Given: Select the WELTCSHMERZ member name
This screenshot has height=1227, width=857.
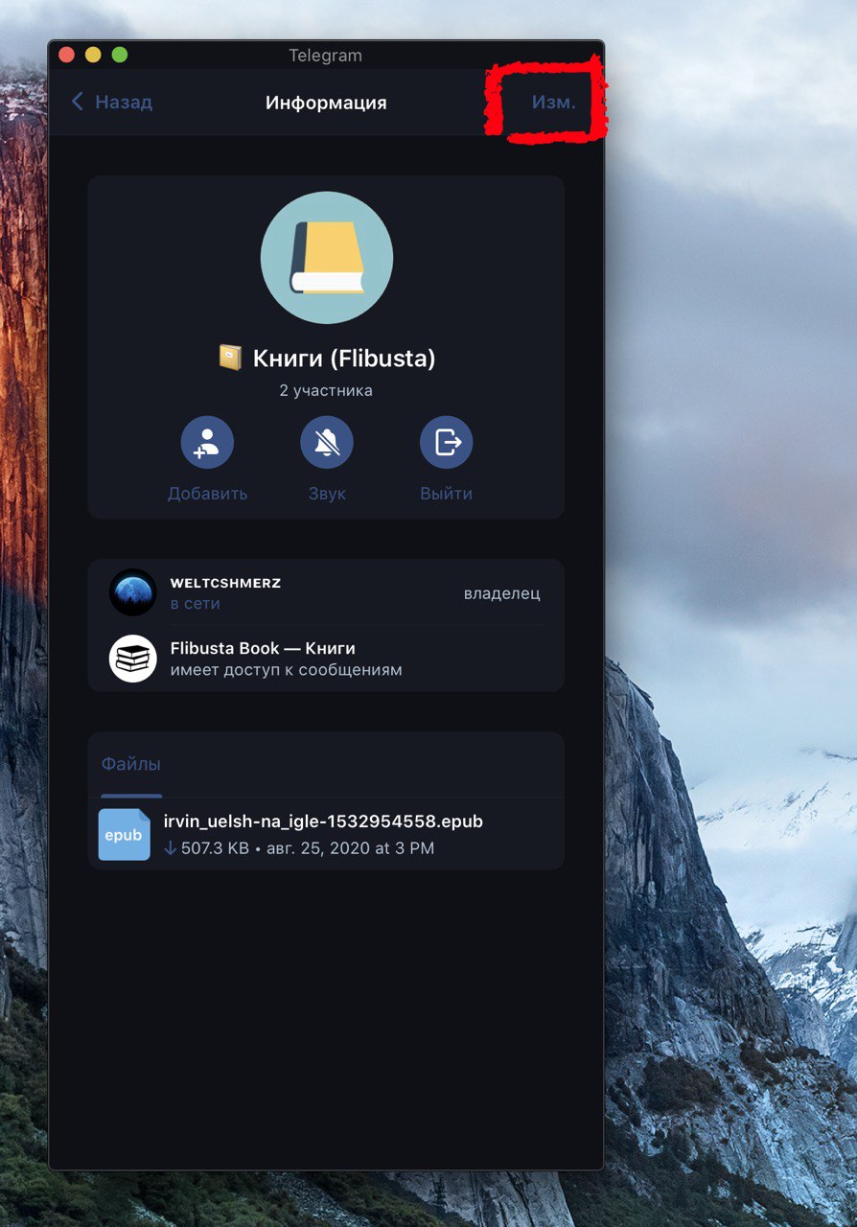Looking at the screenshot, I should coord(225,583).
